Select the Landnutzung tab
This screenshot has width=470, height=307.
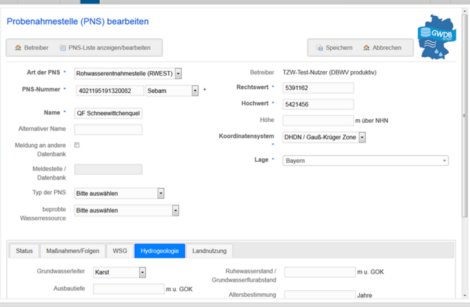(209, 251)
